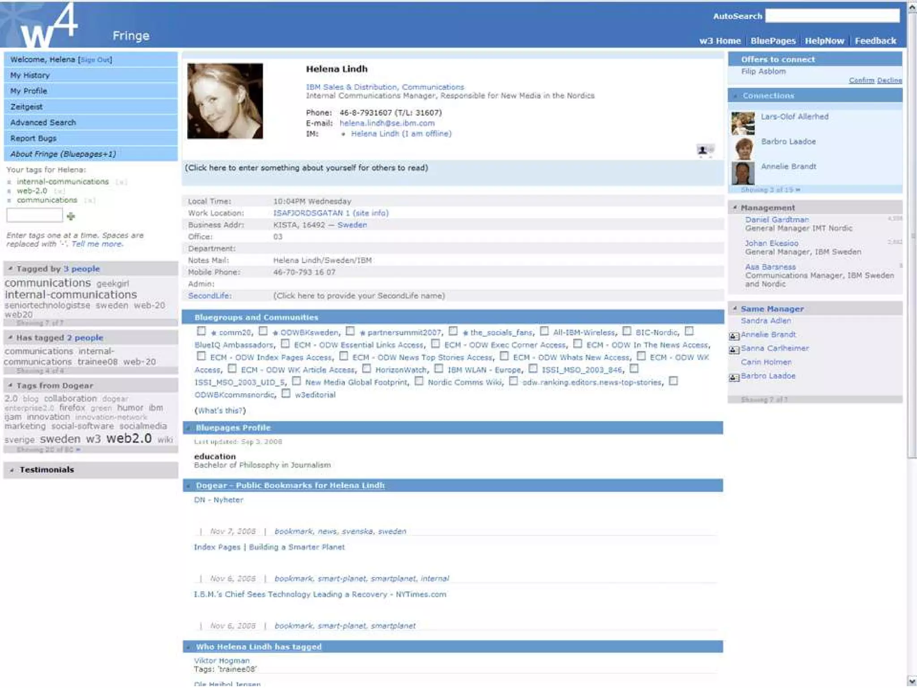Screen dimensions: 917x688
Task: Click into the AutoSearch field
Action: pyautogui.click(x=832, y=16)
